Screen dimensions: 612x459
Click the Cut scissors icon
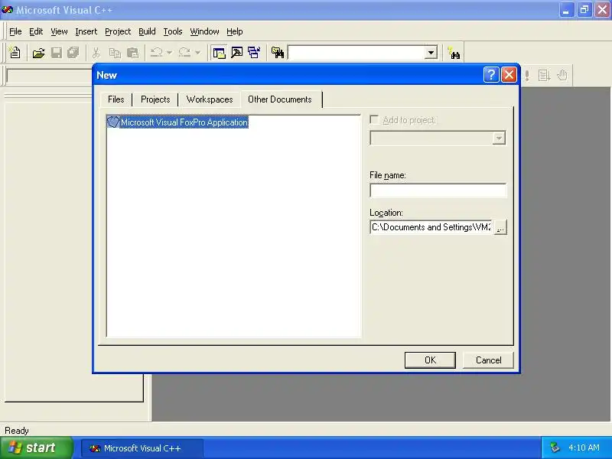point(96,53)
